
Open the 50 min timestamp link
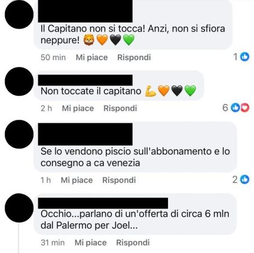click(x=53, y=57)
